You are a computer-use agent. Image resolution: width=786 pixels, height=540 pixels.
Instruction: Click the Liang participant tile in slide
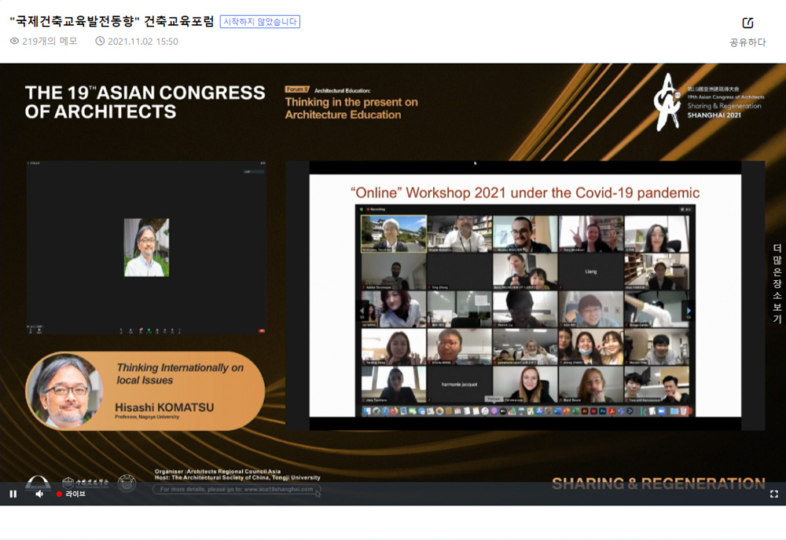(x=591, y=272)
